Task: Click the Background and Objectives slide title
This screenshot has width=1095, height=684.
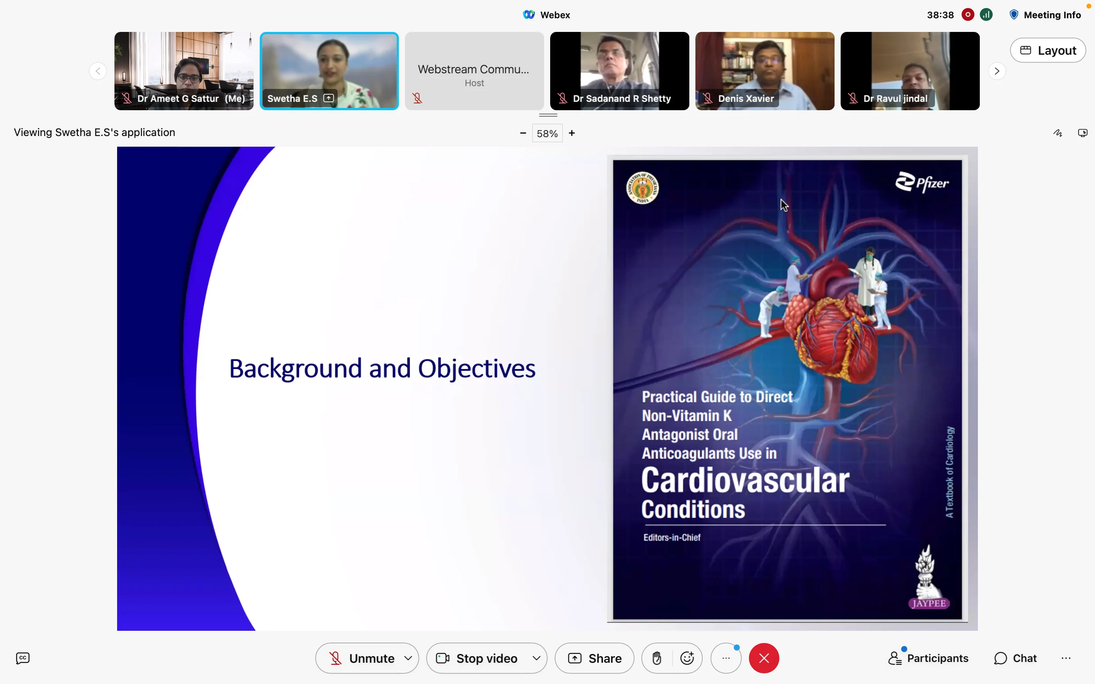Action: pyautogui.click(x=382, y=368)
